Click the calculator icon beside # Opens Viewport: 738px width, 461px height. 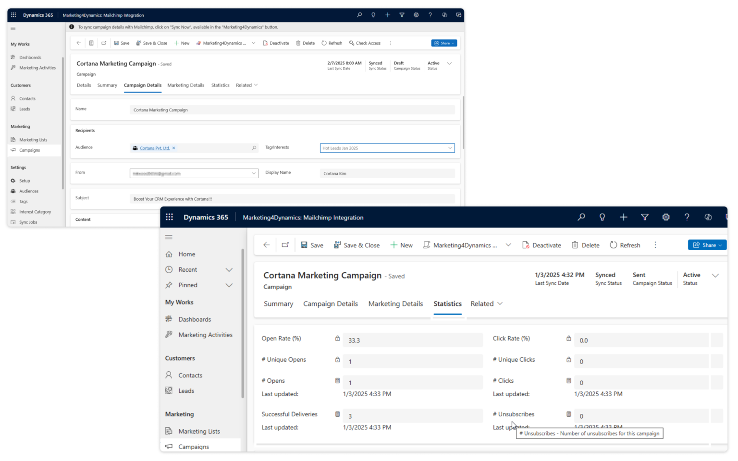(x=337, y=380)
